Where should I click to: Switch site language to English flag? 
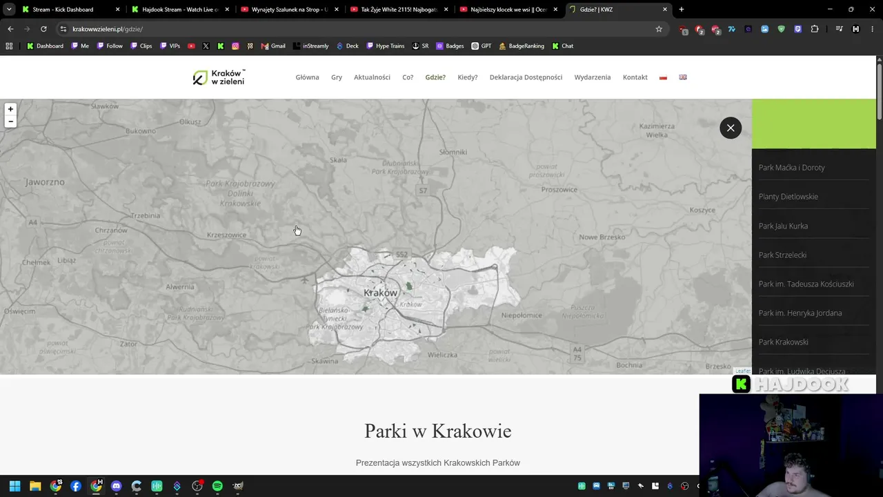[x=683, y=77]
